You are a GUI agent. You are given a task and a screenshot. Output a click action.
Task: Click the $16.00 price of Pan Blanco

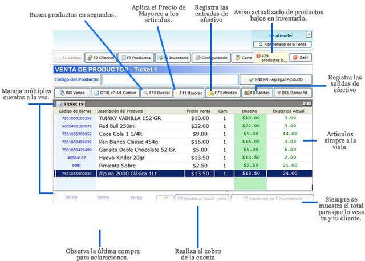[200, 142]
